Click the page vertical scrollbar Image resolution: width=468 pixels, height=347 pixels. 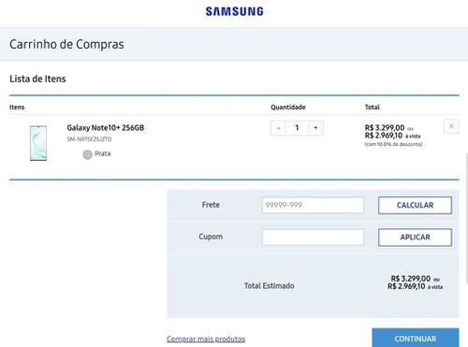click(466, 218)
